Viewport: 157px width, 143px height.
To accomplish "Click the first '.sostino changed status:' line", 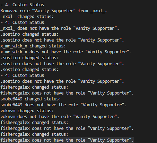I will click(29, 34).
